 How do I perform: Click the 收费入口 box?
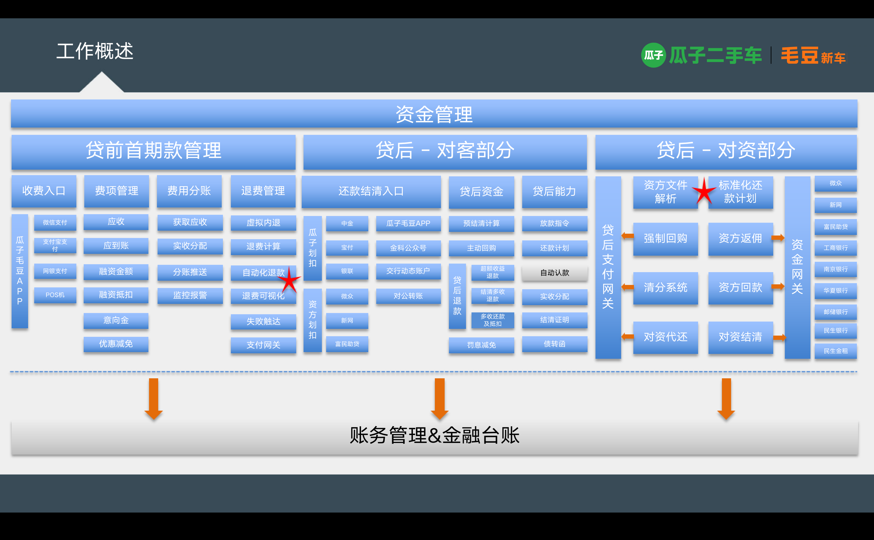click(44, 191)
